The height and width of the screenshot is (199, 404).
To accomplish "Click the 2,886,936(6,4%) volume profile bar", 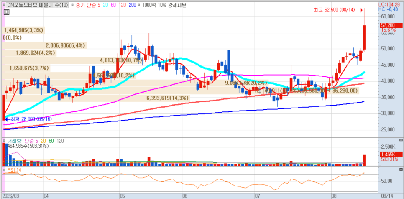I will click(x=44, y=45).
